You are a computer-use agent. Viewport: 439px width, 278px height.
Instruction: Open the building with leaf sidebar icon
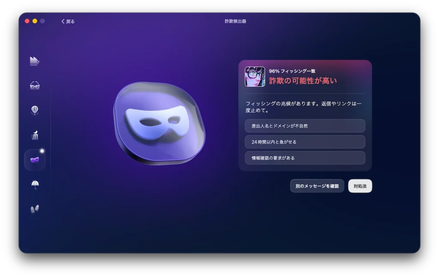(35, 135)
